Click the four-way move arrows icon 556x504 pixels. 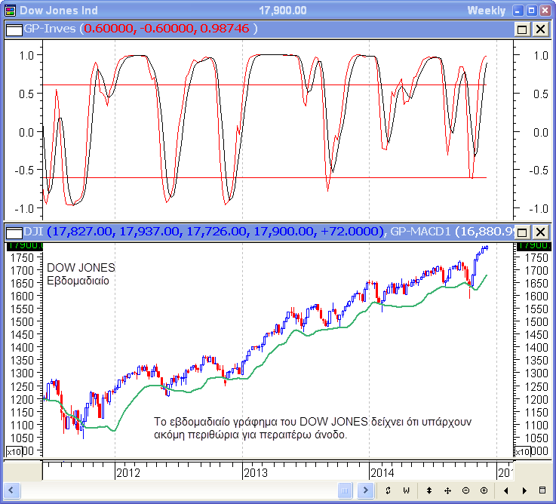coord(447,490)
